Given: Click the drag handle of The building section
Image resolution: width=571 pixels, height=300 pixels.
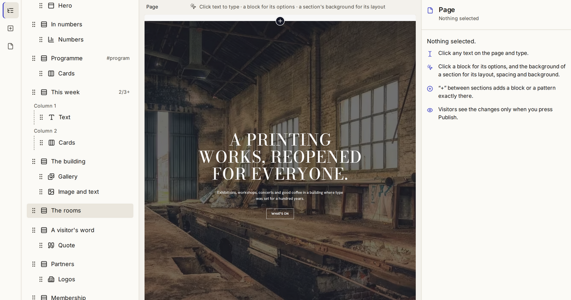Looking at the screenshot, I should (x=34, y=161).
